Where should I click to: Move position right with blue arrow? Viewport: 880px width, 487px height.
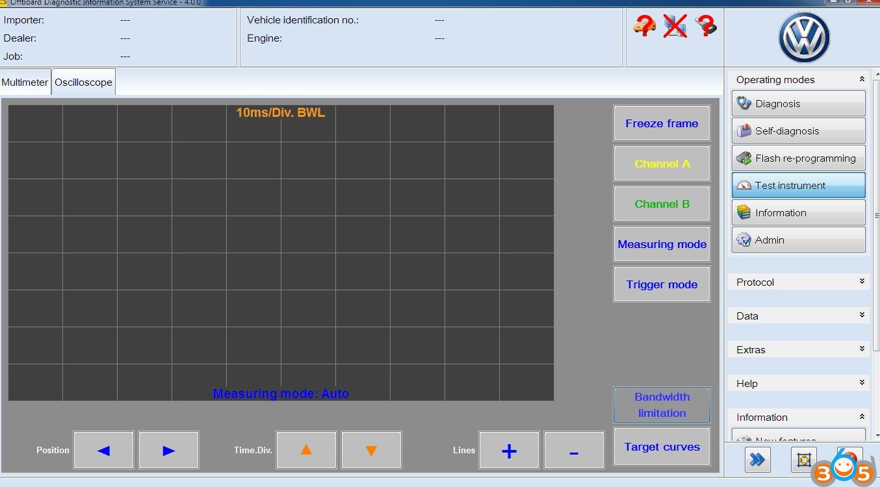click(168, 450)
